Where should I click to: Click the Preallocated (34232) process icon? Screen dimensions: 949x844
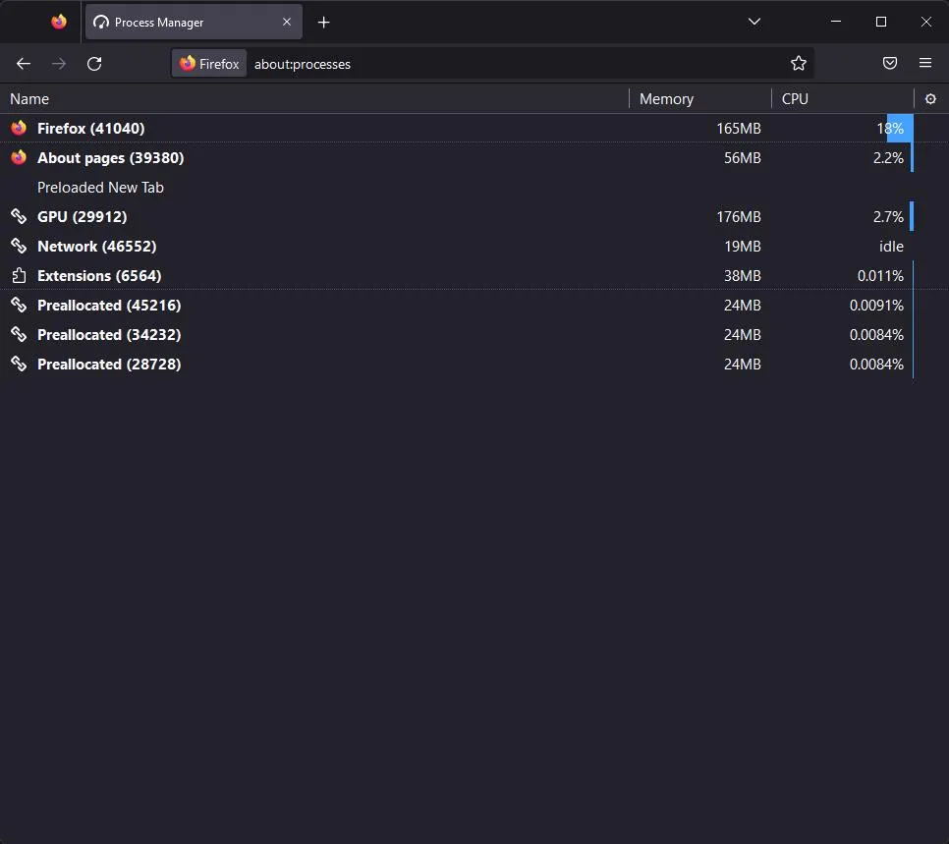click(19, 334)
